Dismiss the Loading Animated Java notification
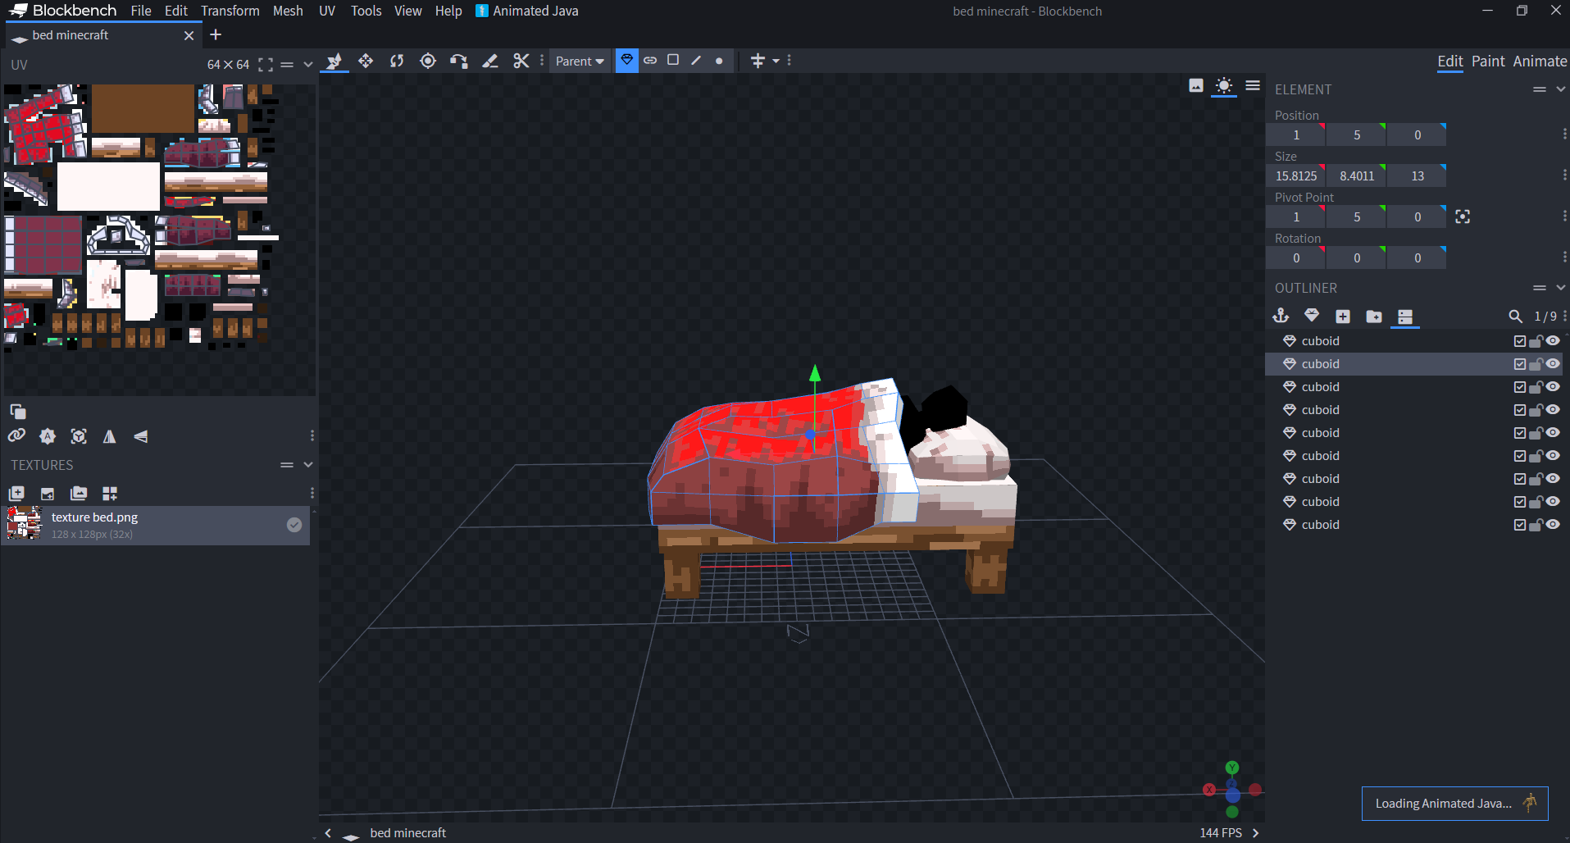 coord(1454,804)
